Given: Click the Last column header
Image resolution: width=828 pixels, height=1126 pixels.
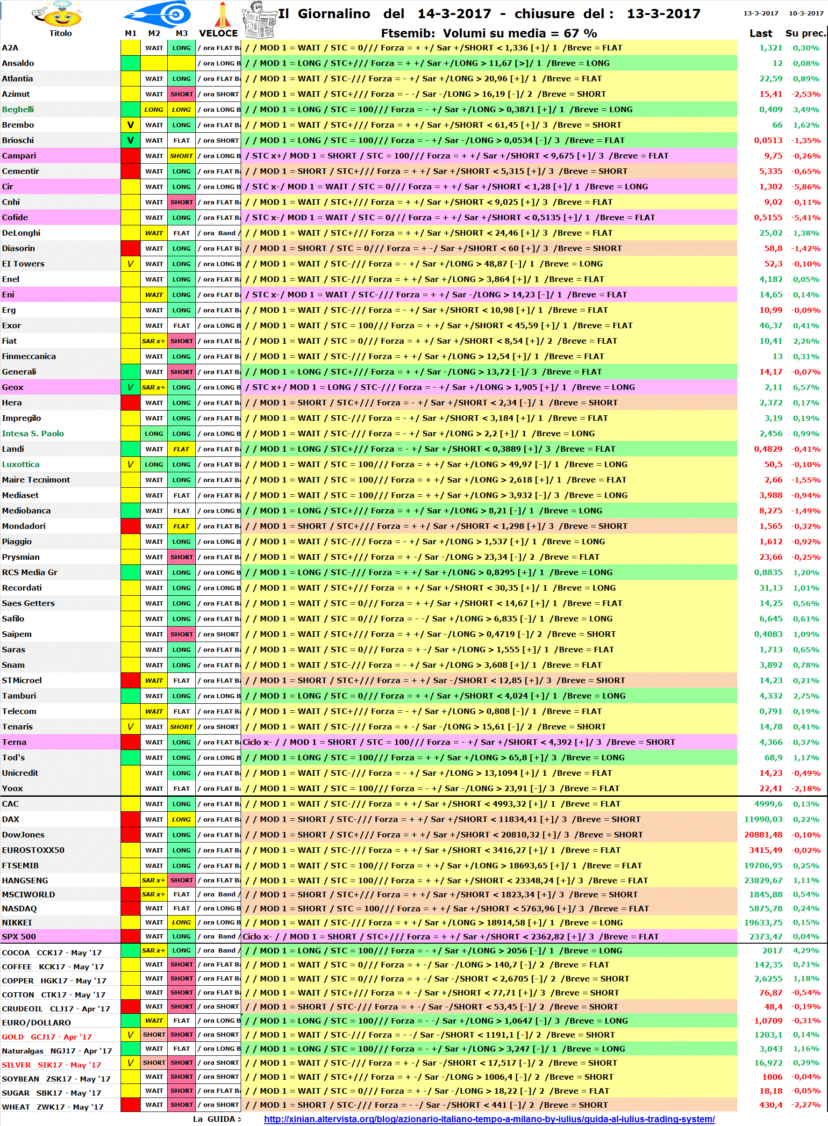Looking at the screenshot, I should tap(760, 33).
